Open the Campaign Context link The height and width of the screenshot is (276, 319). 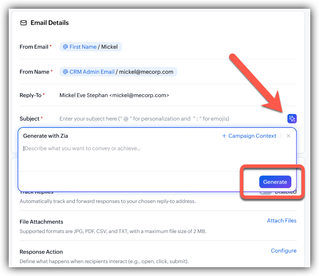(x=249, y=136)
